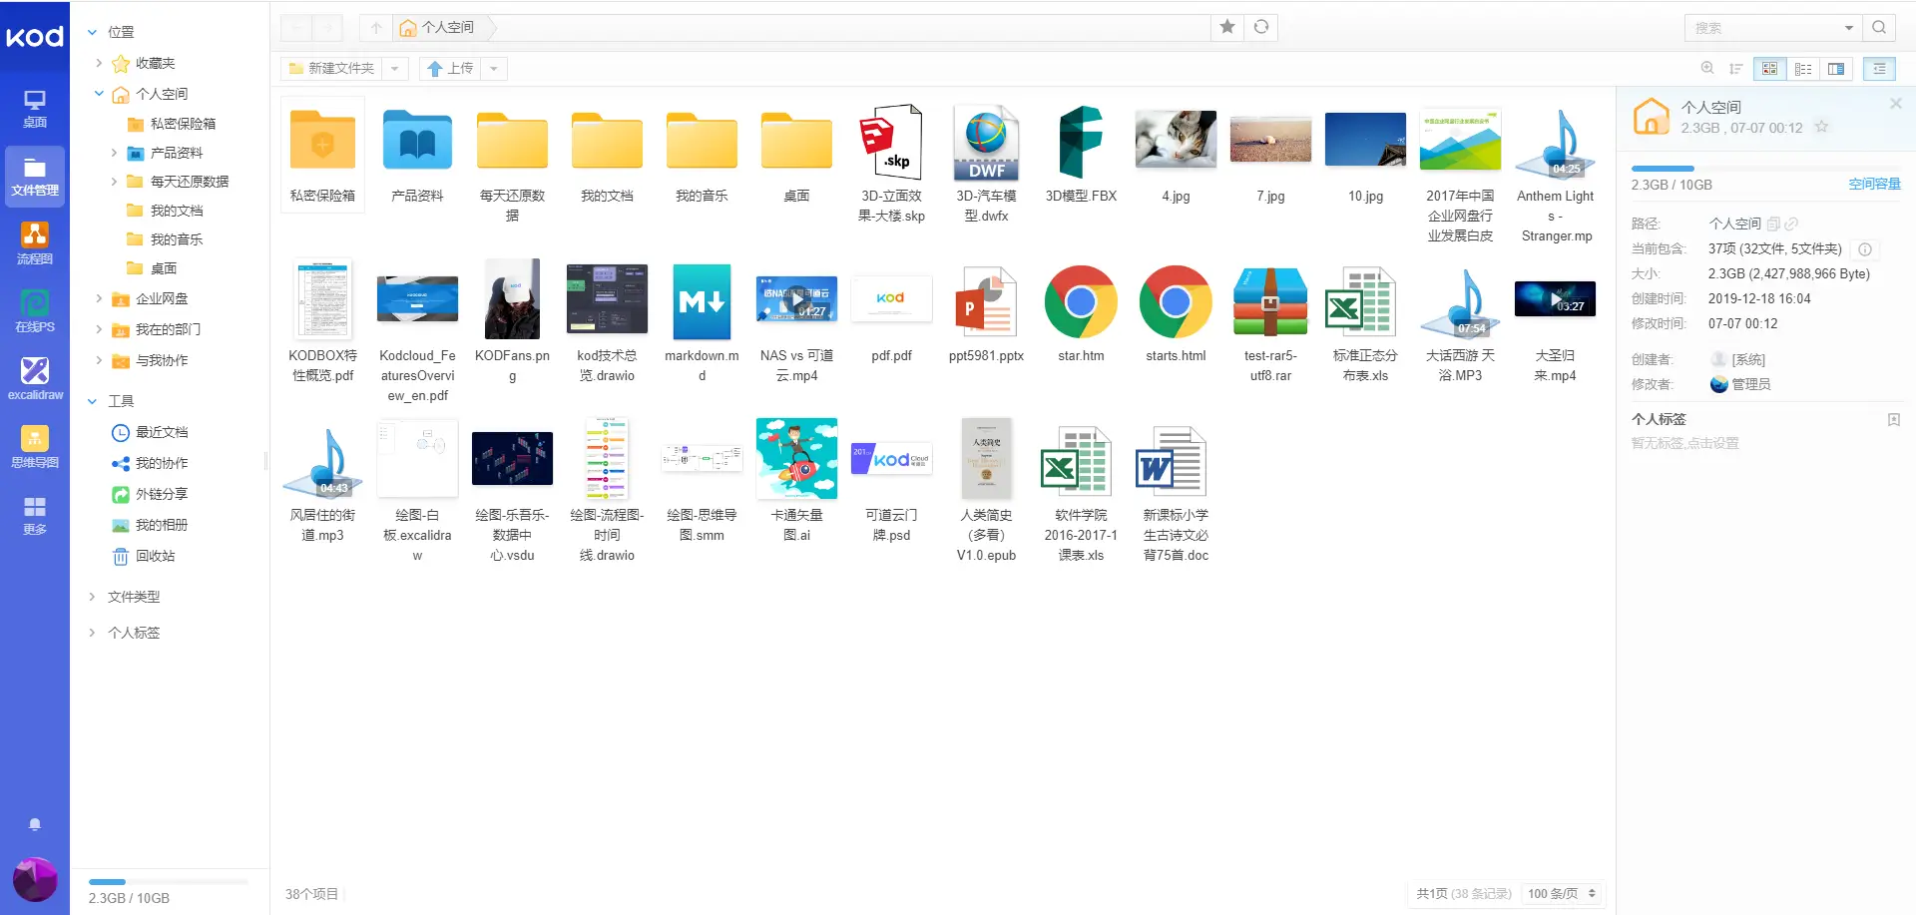
Task: Switch to list view mode
Action: pos(1803,69)
